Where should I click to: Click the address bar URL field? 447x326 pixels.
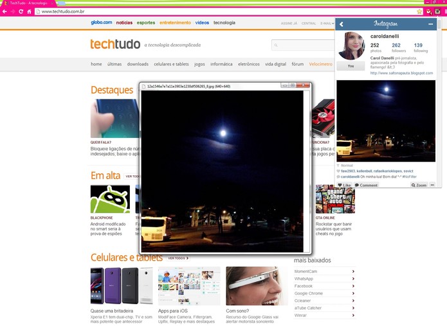click(225, 12)
